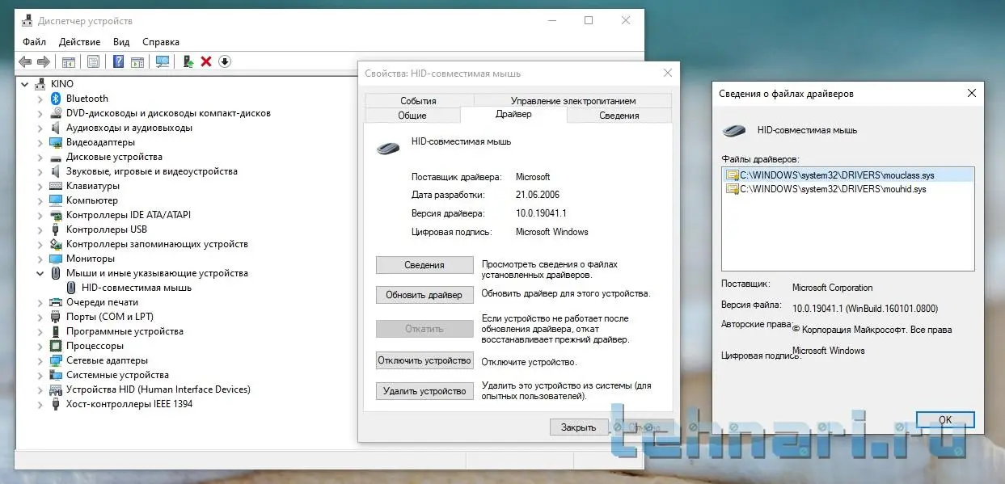This screenshot has height=484, width=1005.
Task: Click the Порты (COM и LPT) icon
Action: point(56,317)
